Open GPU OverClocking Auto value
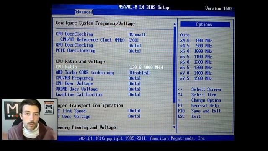Screen dimensions: 268x151 (x=134, y=46)
